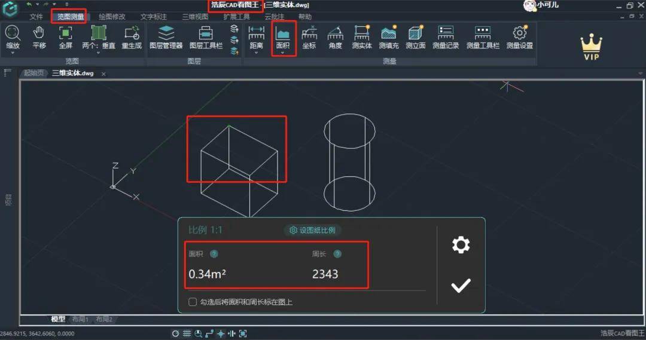This screenshot has height=340, width=646.
Task: Switch to the 模型 layout tab
Action: 58,319
